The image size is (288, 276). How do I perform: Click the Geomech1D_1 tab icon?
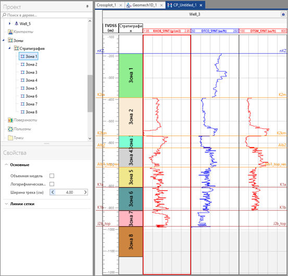click(129, 5)
